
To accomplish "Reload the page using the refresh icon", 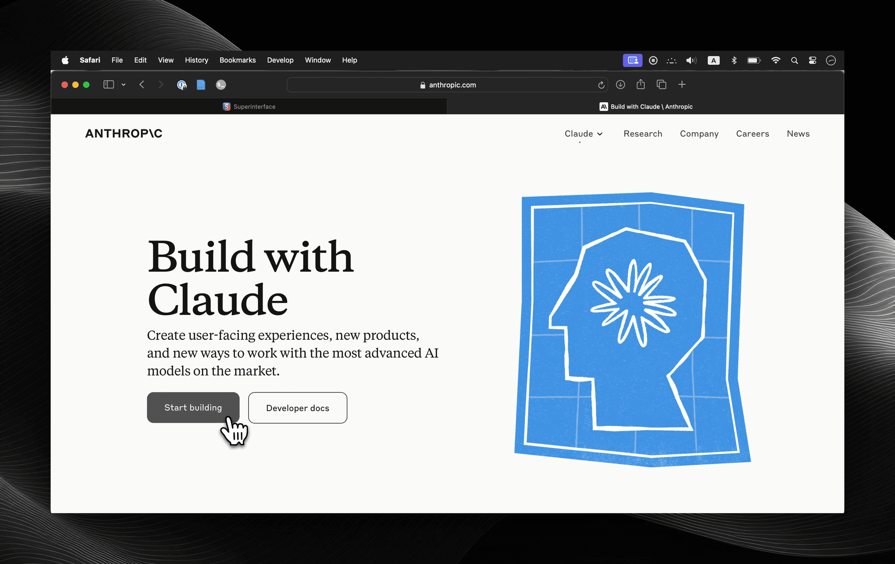I will (601, 85).
